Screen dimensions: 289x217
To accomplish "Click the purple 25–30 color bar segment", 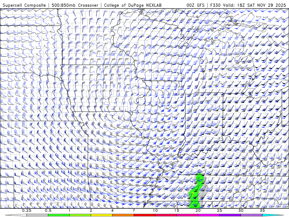I will 230,215.
